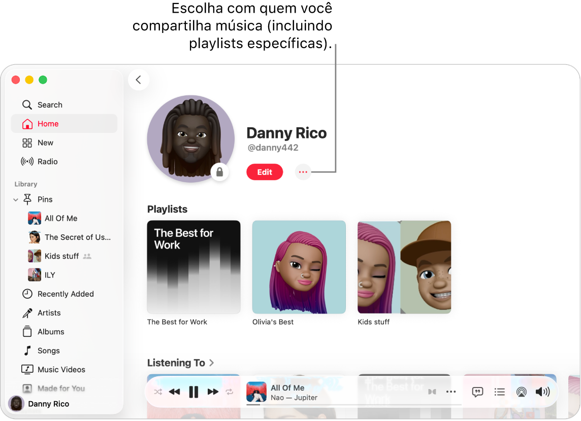Image resolution: width=581 pixels, height=421 pixels.
Task: Open Search from the sidebar
Action: coord(49,104)
